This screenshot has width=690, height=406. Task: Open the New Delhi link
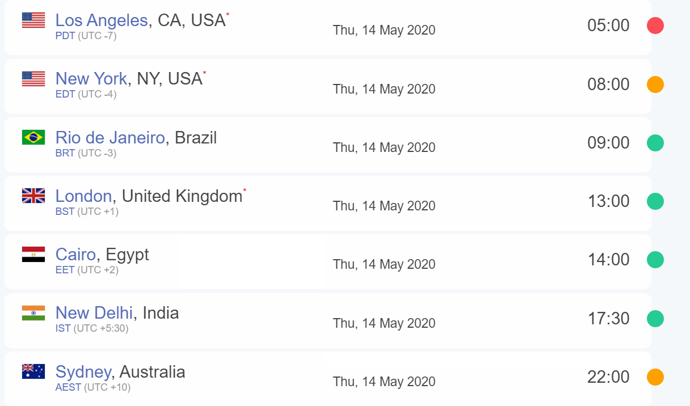click(x=94, y=312)
